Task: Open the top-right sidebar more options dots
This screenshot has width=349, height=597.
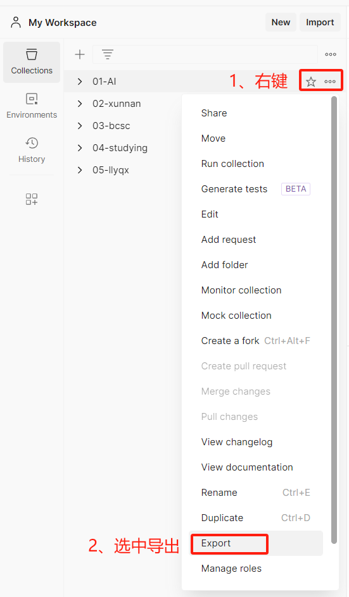Action: point(331,54)
